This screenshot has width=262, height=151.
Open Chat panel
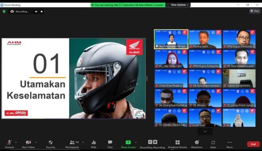coord(110,144)
